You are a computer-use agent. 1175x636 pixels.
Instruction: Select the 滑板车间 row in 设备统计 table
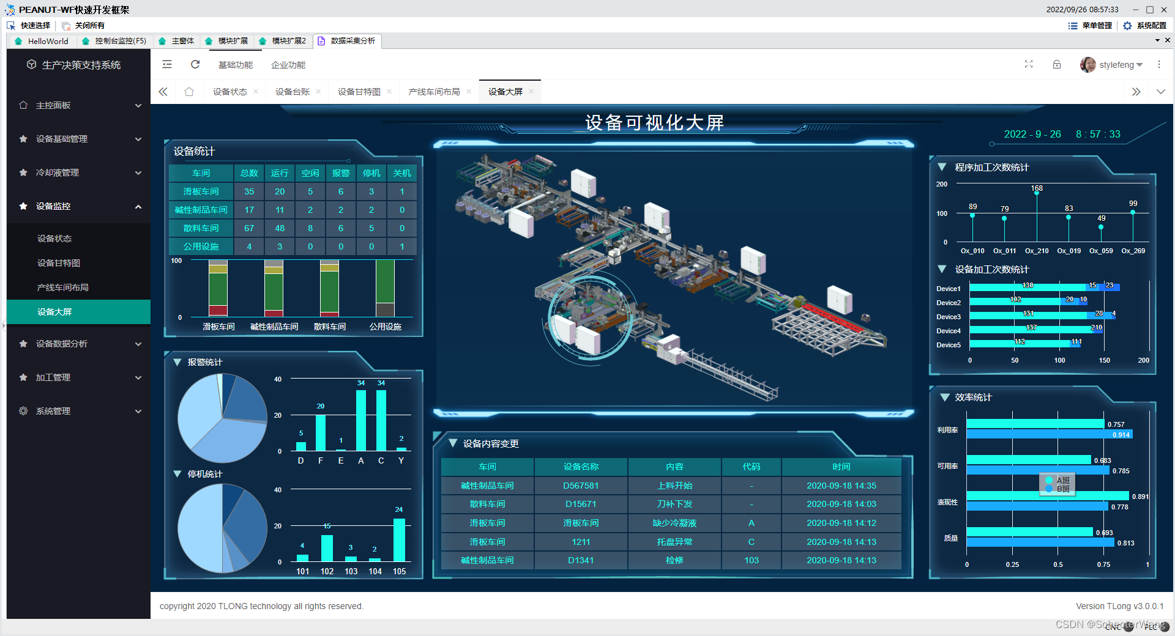tap(201, 191)
